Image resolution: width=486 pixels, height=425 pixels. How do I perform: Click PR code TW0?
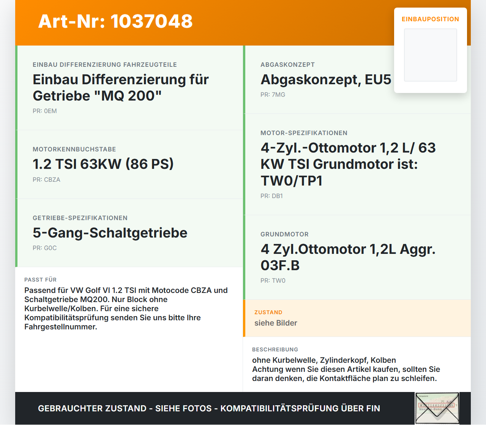[x=273, y=281]
